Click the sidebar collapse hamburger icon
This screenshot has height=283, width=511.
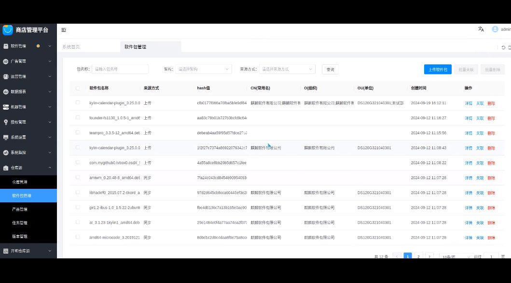click(64, 30)
